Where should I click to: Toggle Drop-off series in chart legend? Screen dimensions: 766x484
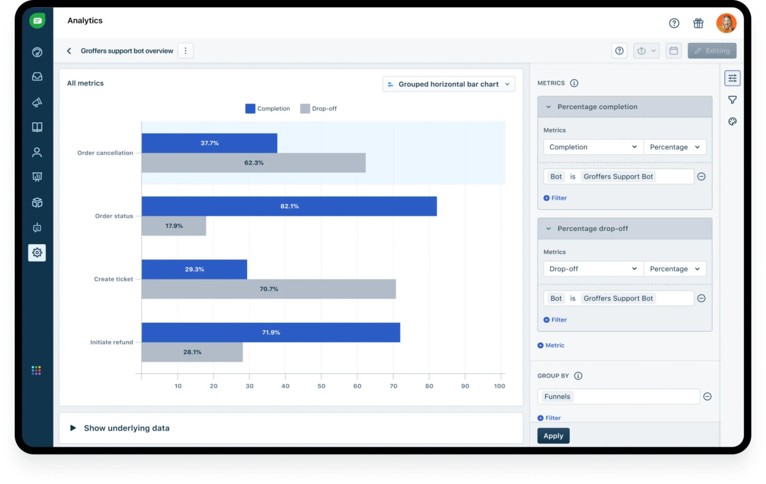(319, 109)
